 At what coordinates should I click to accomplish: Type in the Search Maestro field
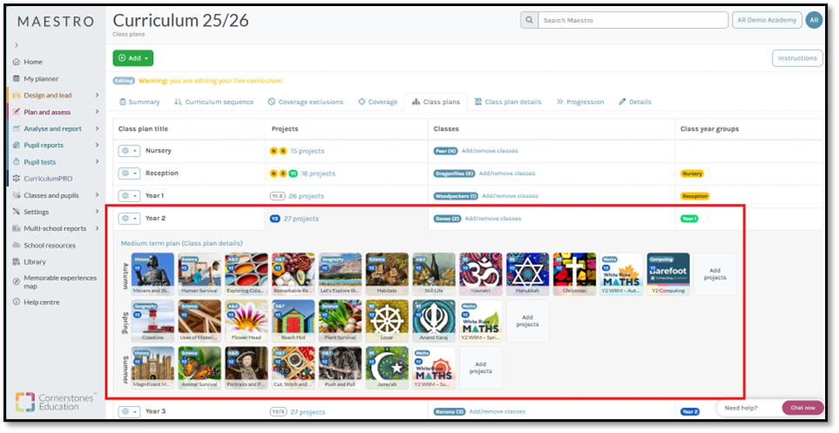[632, 20]
